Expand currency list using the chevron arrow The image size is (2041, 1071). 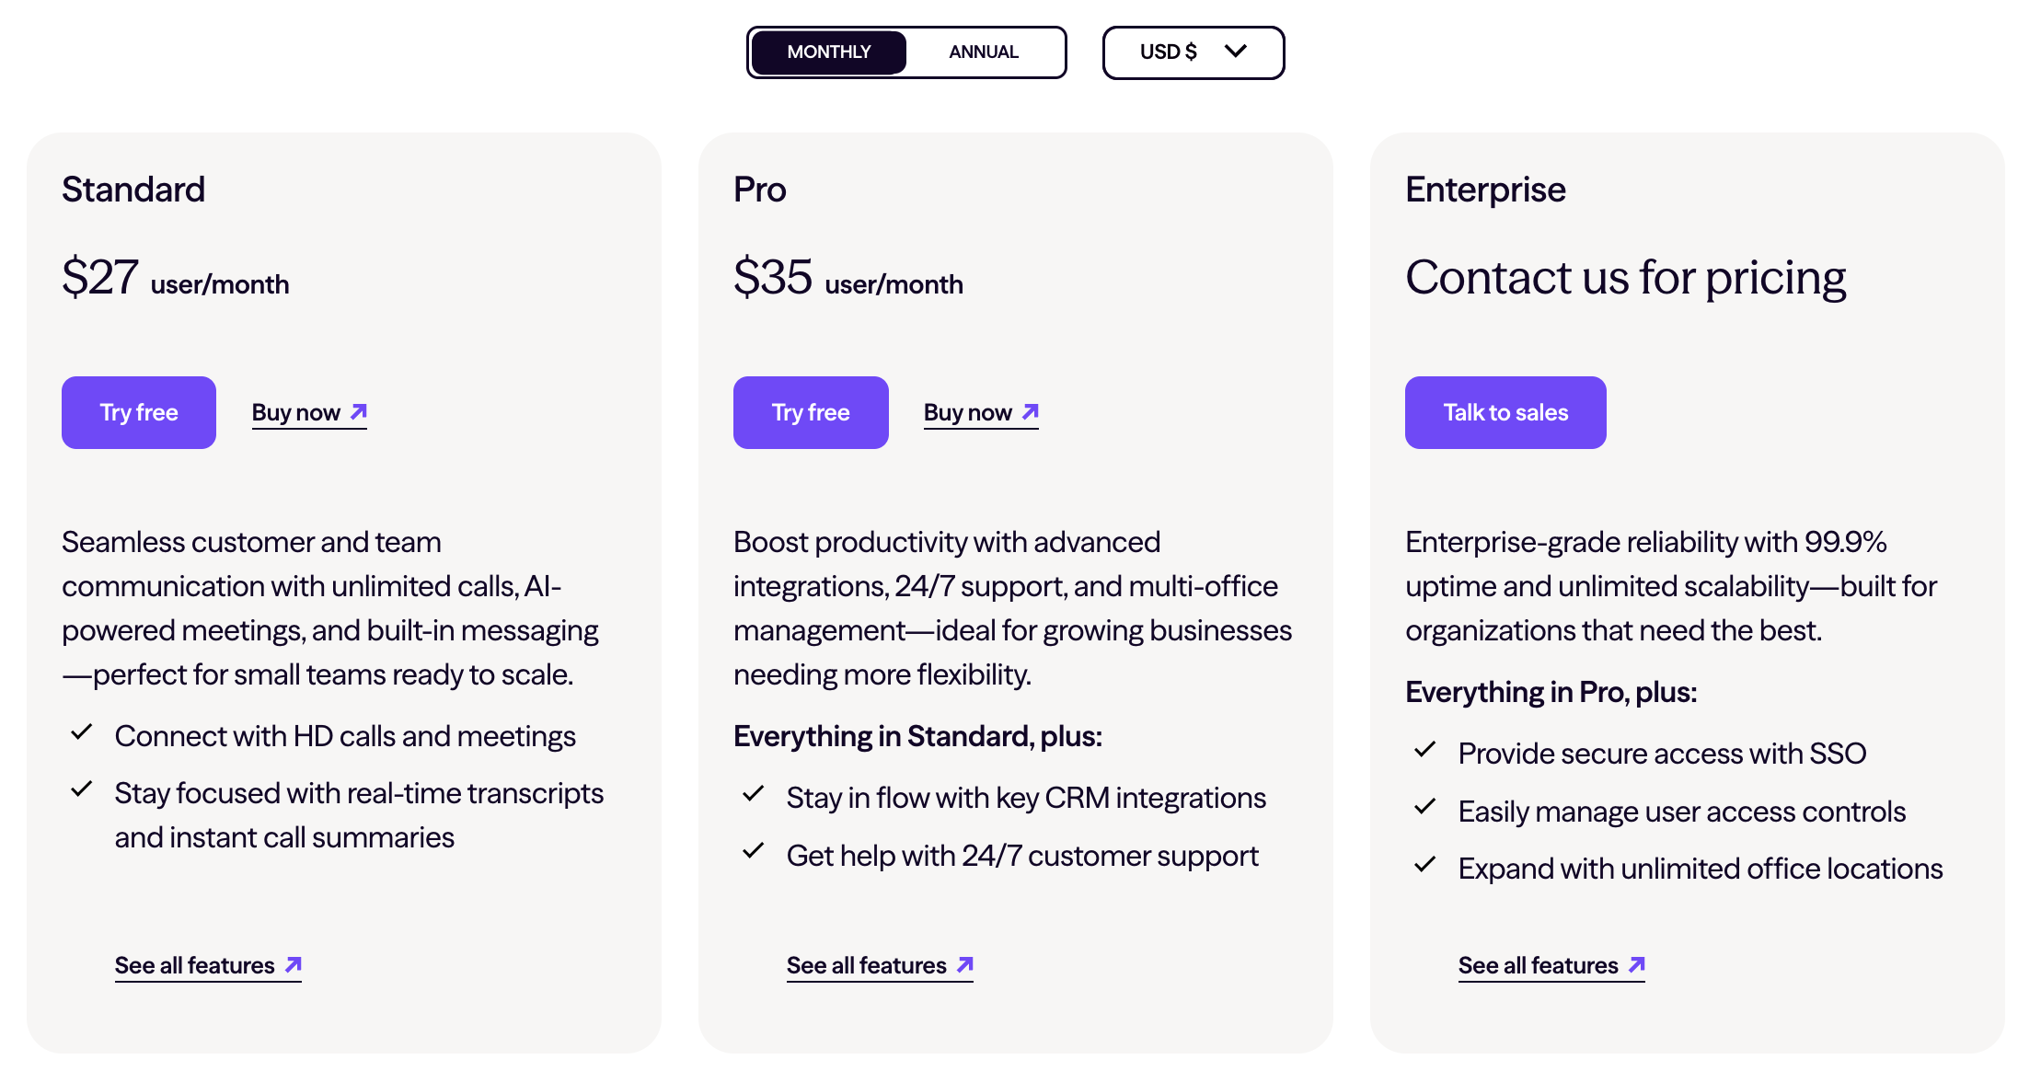pos(1236,51)
